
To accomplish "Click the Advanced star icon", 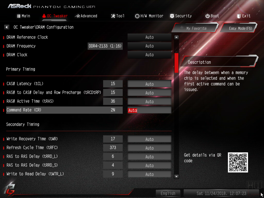I will point(77,16).
